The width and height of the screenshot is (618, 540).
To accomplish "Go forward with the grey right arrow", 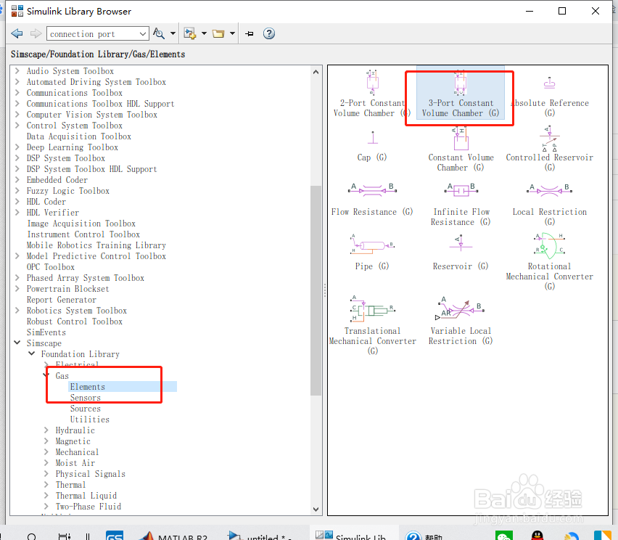I will click(x=36, y=33).
